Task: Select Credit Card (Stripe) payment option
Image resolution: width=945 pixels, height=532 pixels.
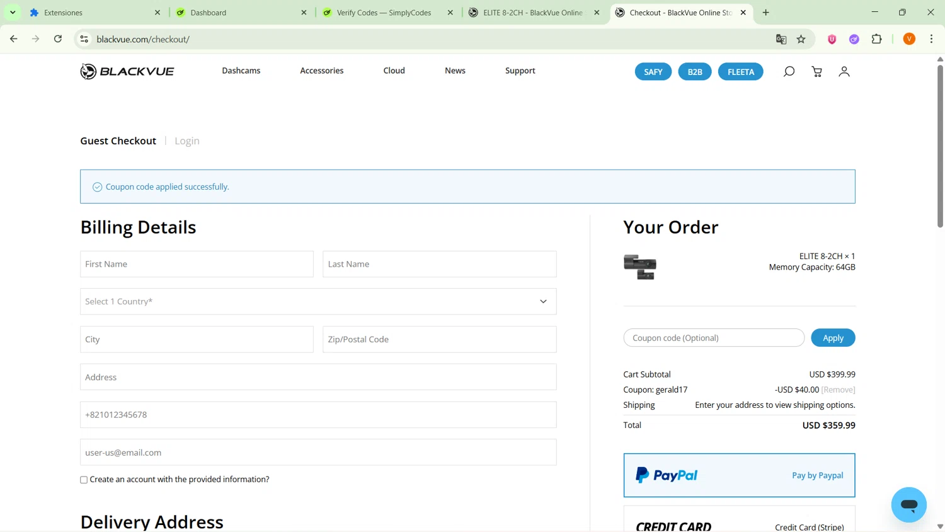Action: pyautogui.click(x=739, y=519)
